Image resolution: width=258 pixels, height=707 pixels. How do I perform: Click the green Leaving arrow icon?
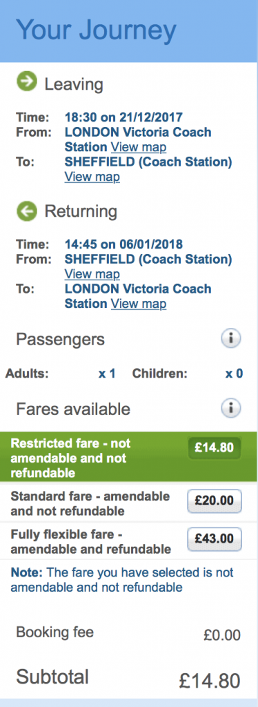pyautogui.click(x=27, y=84)
